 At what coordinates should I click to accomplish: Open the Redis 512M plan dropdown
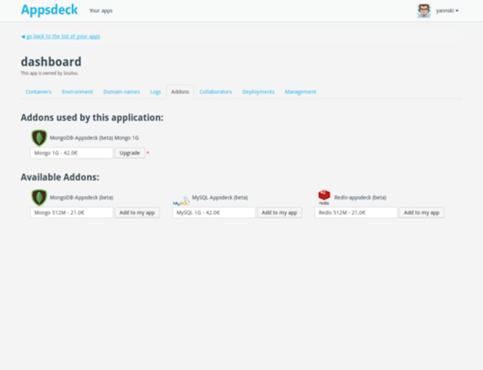tap(356, 213)
